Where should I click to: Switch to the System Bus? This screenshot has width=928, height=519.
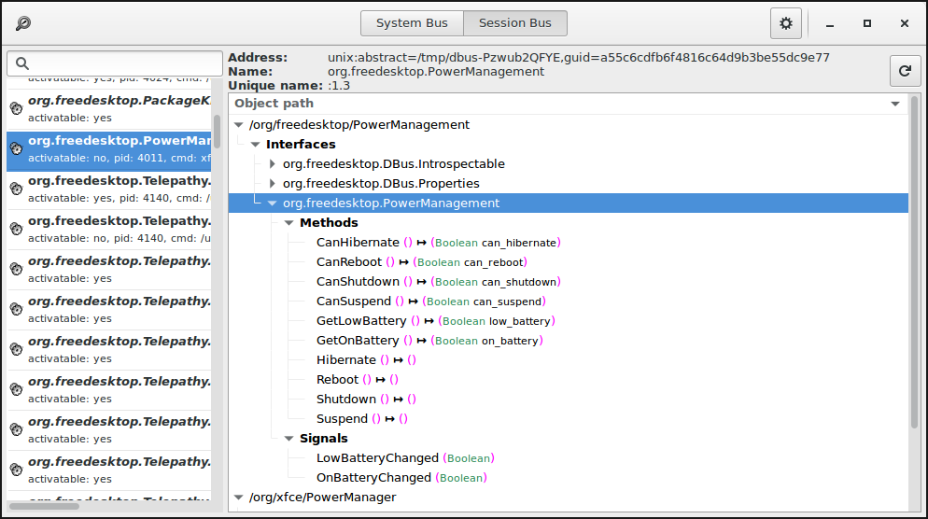[412, 23]
